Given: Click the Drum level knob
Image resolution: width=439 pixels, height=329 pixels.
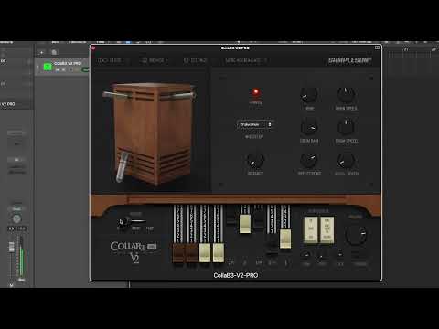Looking at the screenshot, I should pos(309,127).
